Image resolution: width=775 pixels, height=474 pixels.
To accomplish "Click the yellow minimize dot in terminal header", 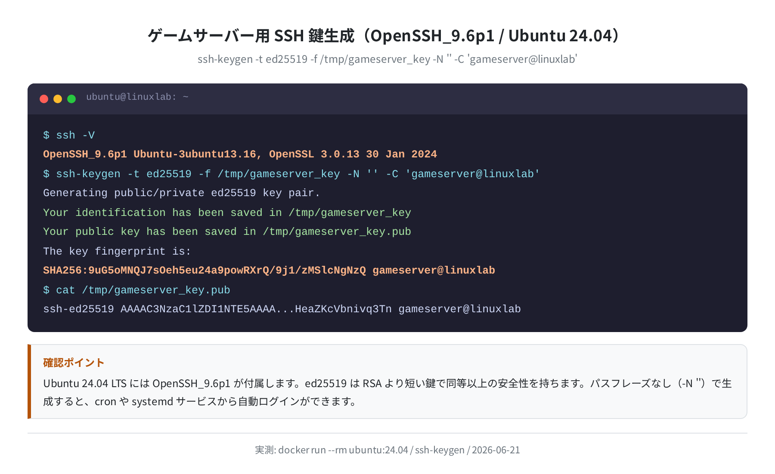I will click(58, 99).
